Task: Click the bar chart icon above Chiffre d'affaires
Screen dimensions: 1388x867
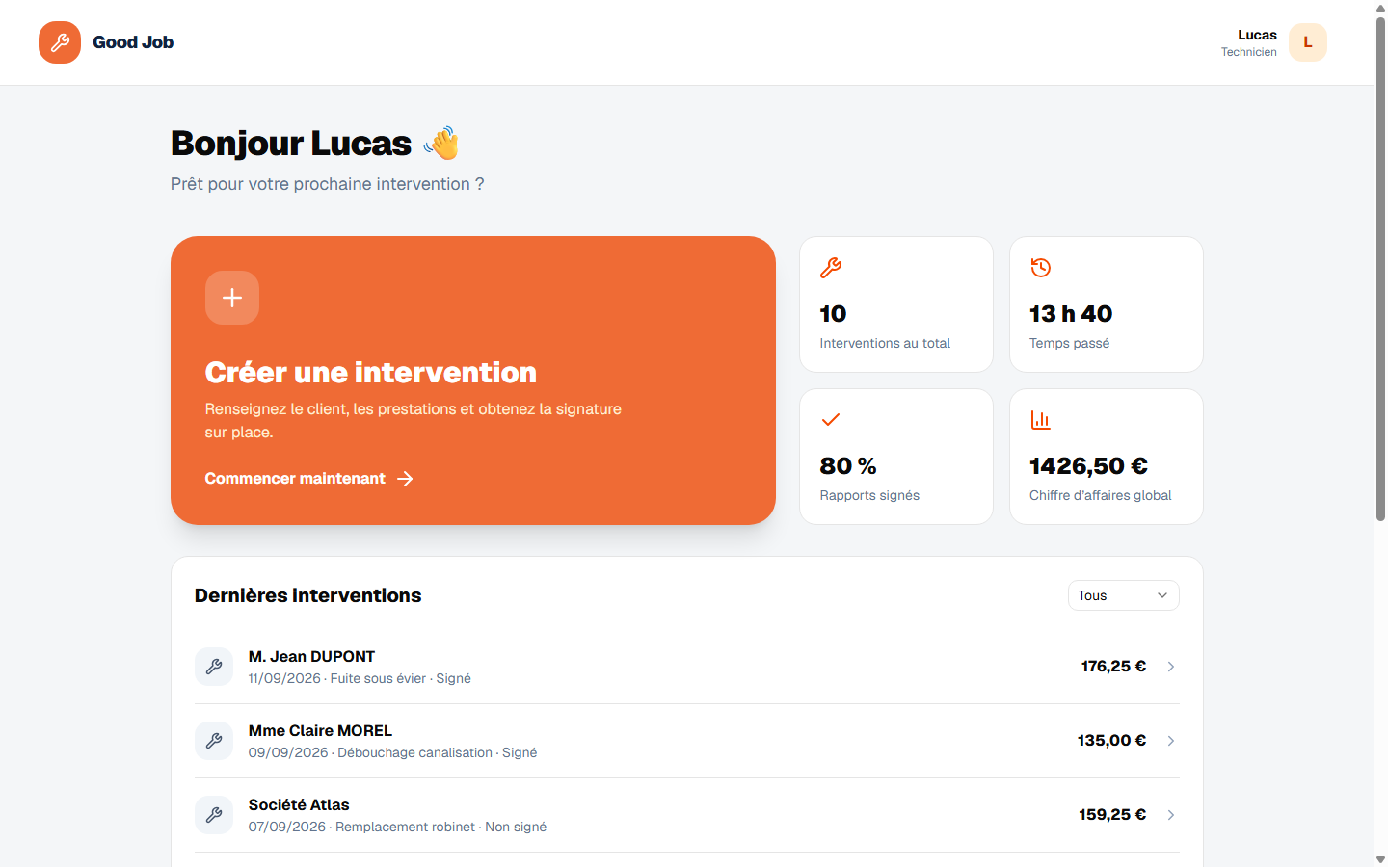Action: tap(1041, 420)
